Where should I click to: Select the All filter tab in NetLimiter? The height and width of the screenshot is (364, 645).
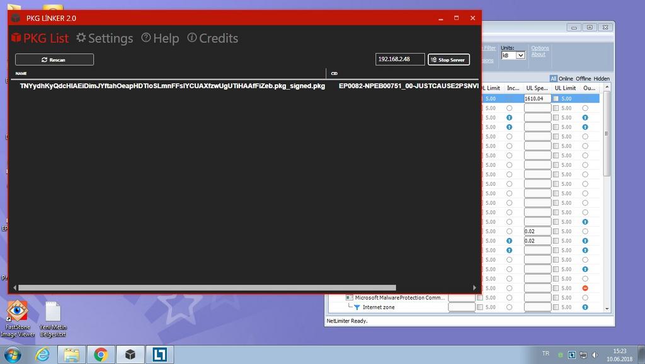click(553, 79)
